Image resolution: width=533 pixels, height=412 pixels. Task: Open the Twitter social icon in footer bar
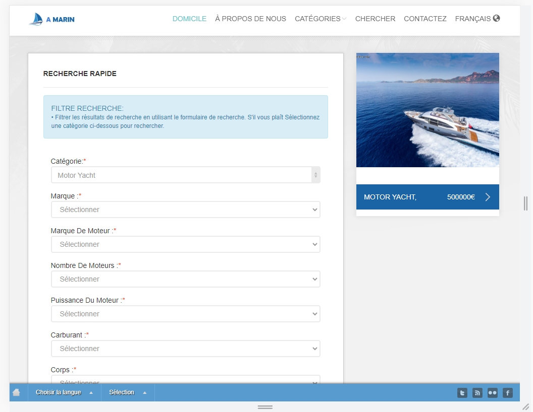tap(462, 393)
